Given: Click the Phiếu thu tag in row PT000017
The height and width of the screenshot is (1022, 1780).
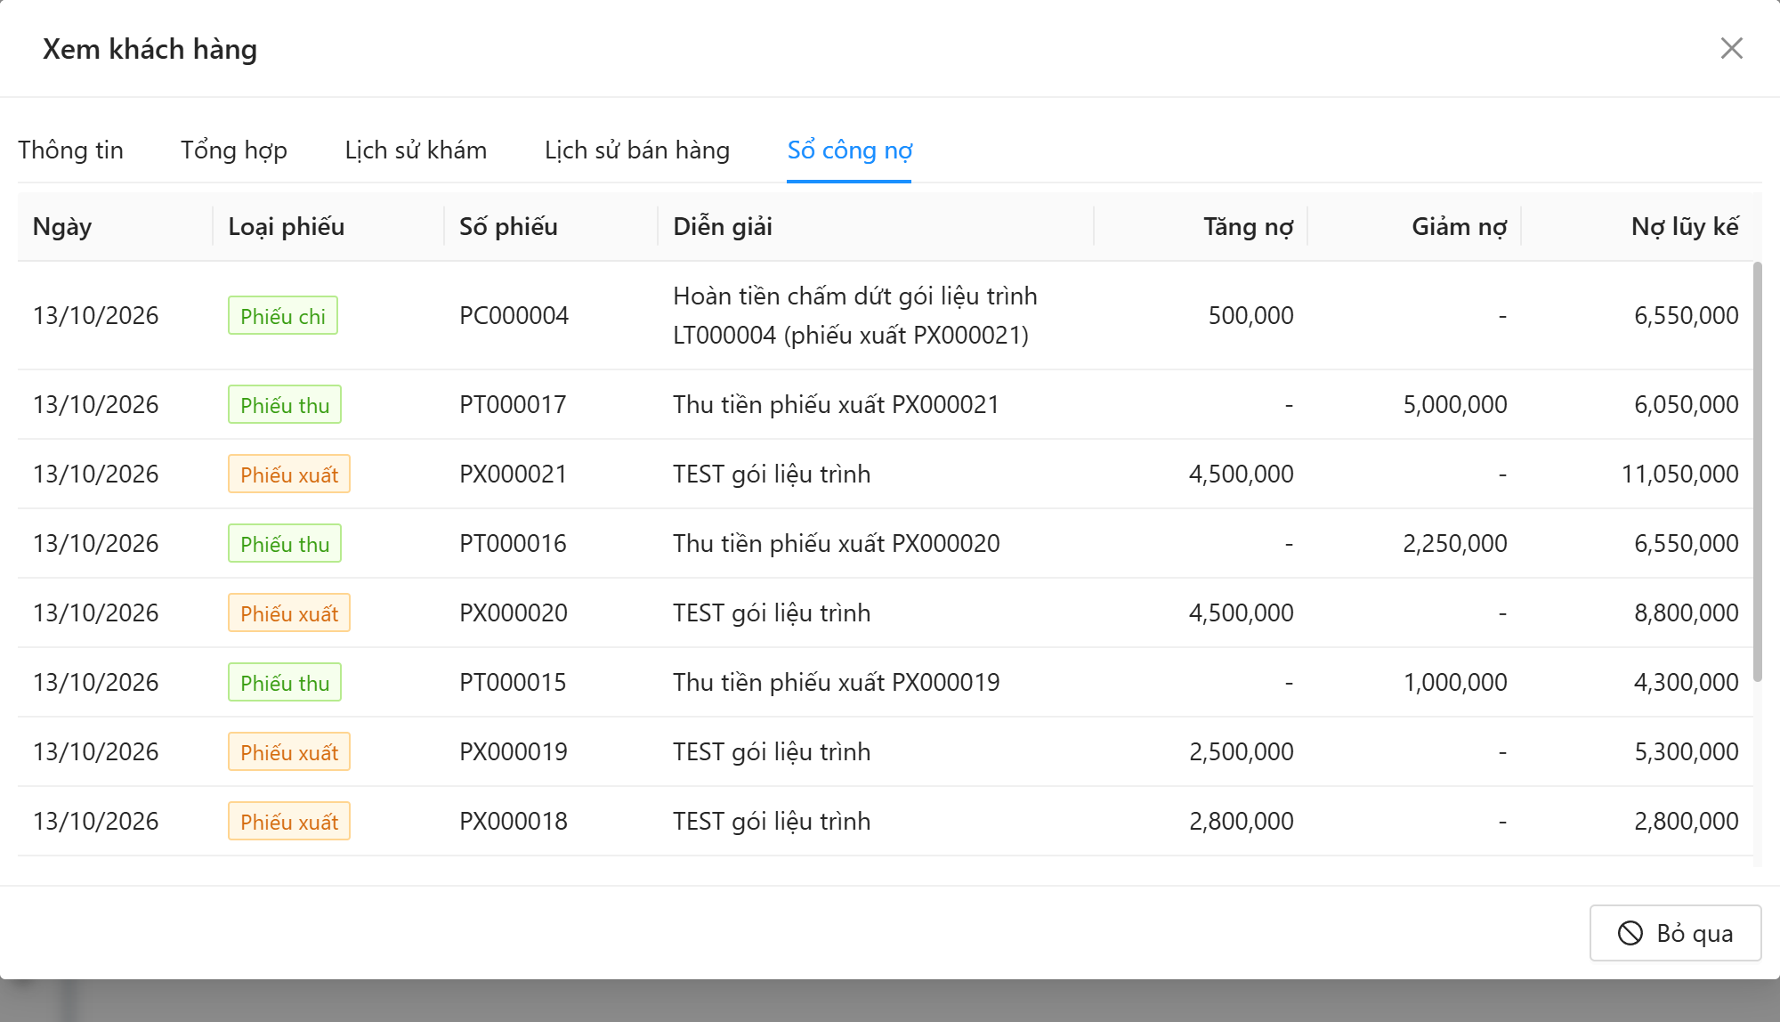Looking at the screenshot, I should pos(285,405).
